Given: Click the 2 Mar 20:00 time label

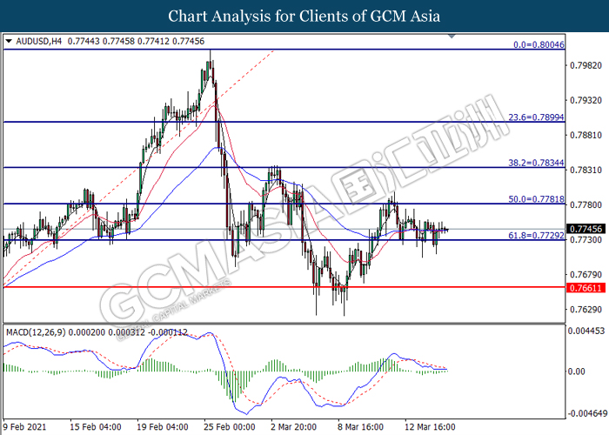Looking at the screenshot, I should pyautogui.click(x=294, y=427).
